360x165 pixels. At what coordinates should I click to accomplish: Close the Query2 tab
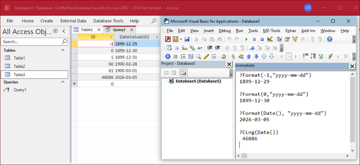click(131, 30)
